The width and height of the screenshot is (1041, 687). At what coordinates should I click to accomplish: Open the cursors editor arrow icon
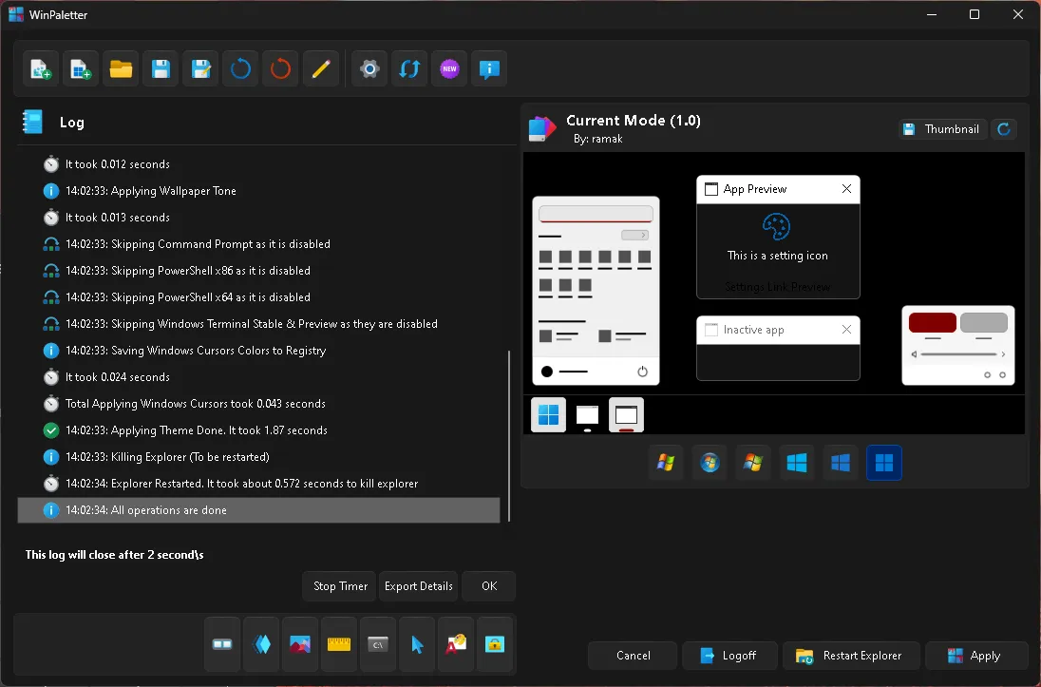[x=417, y=644]
